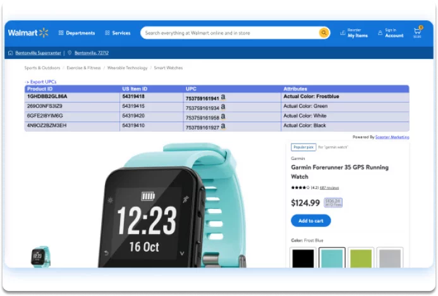Open Sign In Account

[391, 33]
